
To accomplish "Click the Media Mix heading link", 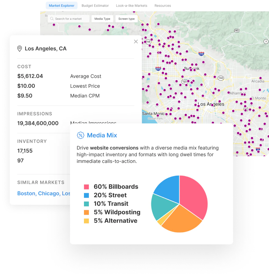I will [102, 135].
